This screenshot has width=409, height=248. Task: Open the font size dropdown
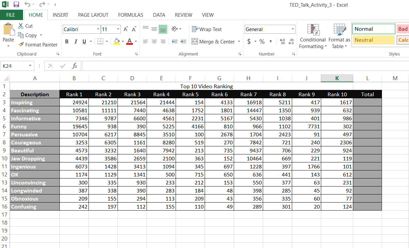119,29
